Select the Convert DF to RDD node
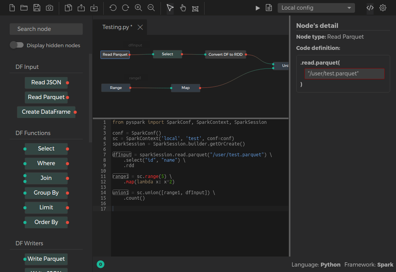The width and height of the screenshot is (396, 272). [x=225, y=55]
